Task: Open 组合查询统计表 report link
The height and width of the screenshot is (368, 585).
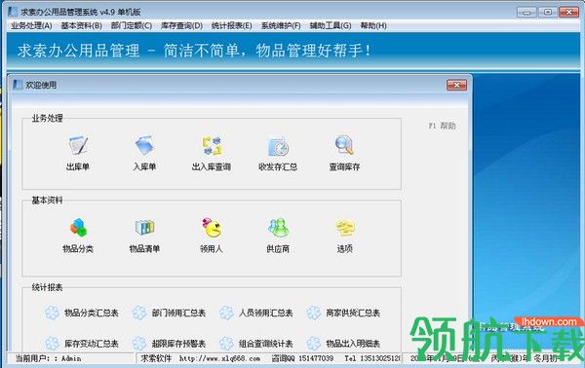Action: tap(265, 344)
